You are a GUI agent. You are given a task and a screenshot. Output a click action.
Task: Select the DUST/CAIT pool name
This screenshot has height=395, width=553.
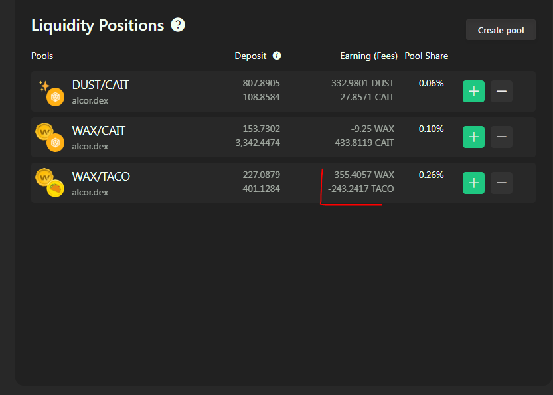100,85
